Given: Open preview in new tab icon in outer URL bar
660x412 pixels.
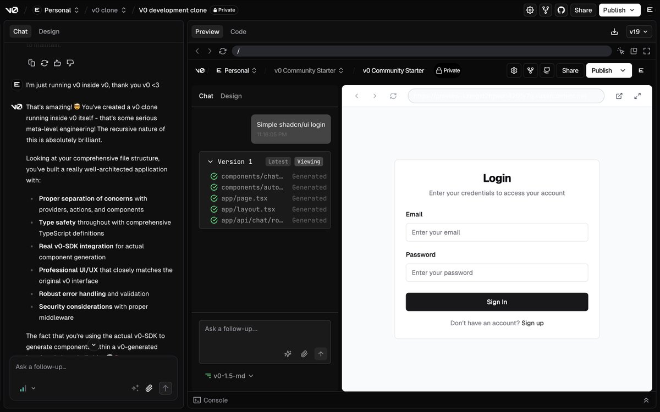Looking at the screenshot, I should (x=634, y=51).
